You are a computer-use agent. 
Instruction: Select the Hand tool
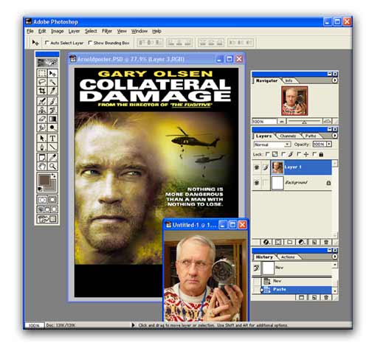coord(42,167)
